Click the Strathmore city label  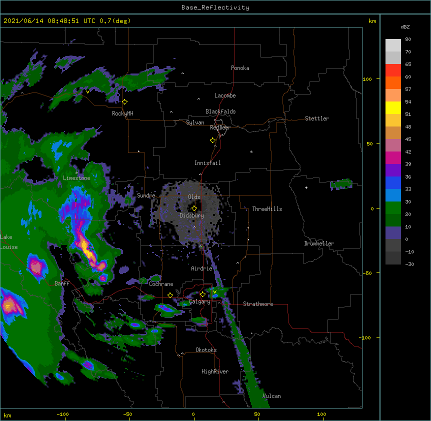coord(258,304)
